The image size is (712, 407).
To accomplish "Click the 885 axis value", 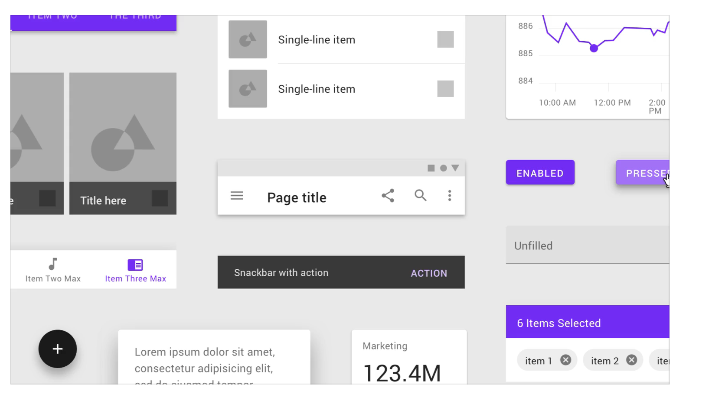I will pyautogui.click(x=526, y=53).
